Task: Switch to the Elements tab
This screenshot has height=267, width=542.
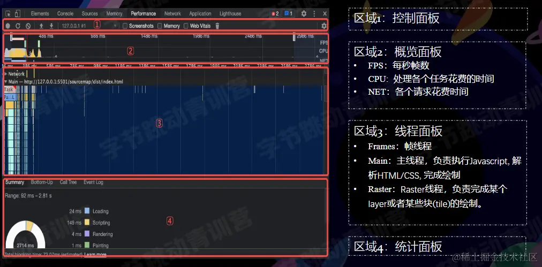Action: 40,13
